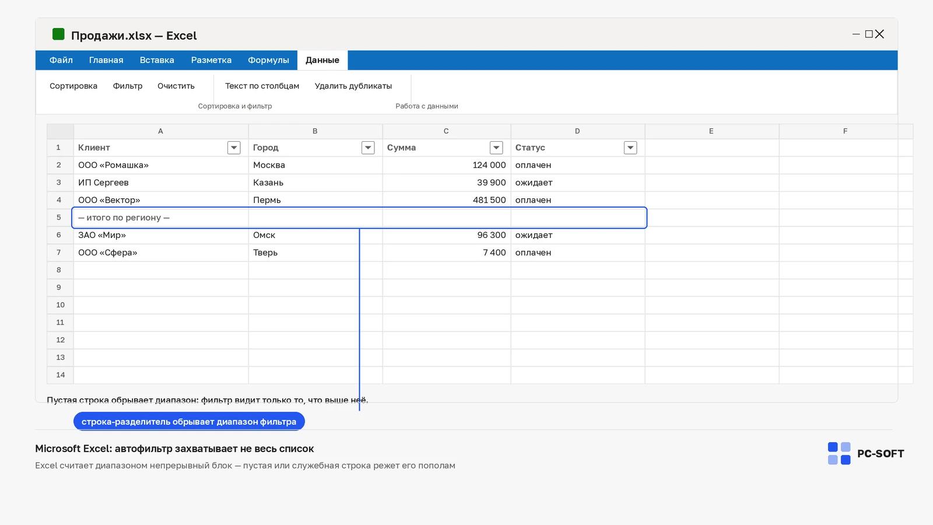
Task: Select row 1 header
Action: [60, 148]
